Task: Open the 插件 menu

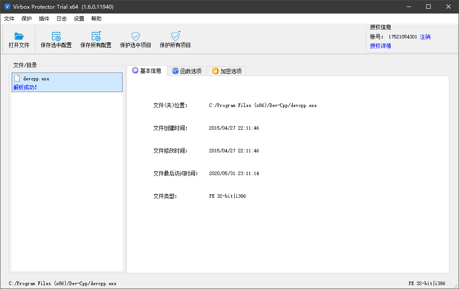Action: click(44, 18)
